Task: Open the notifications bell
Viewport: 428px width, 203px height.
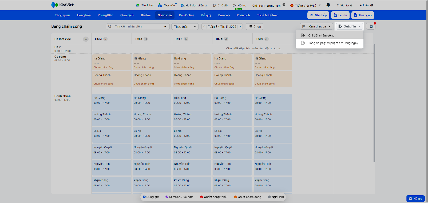Action: point(328,5)
